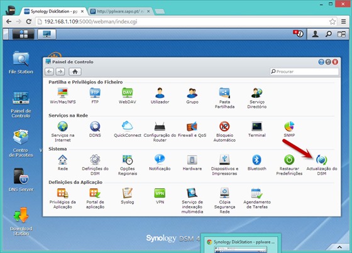The image size is (352, 253).
Task: Click the DSM search magnifier icon
Action: tap(328, 34)
